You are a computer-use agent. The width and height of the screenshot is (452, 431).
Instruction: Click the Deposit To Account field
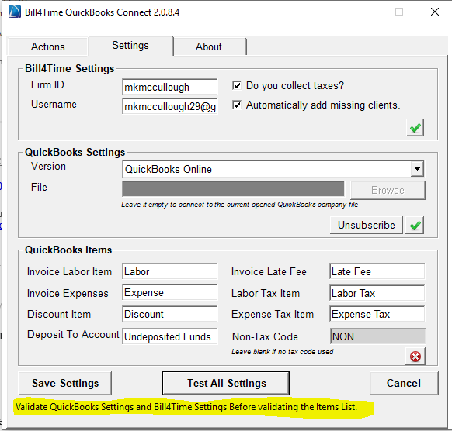(x=170, y=336)
